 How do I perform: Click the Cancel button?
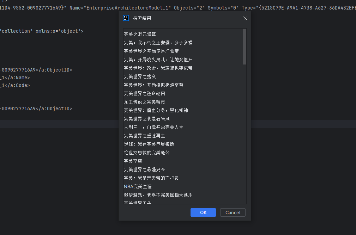(x=233, y=212)
